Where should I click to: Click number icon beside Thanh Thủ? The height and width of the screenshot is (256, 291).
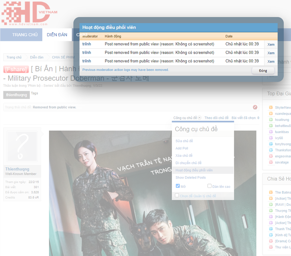tap(271, 229)
